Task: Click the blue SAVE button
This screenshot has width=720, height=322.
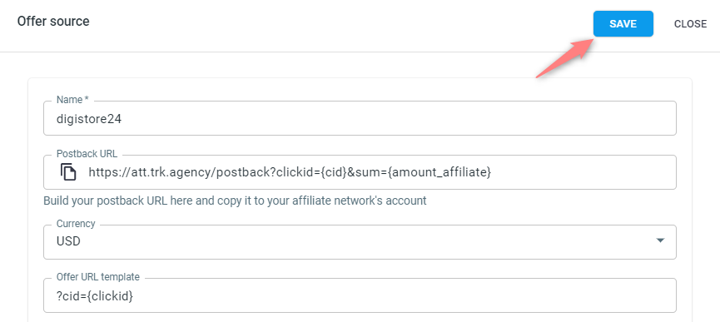Action: [623, 24]
